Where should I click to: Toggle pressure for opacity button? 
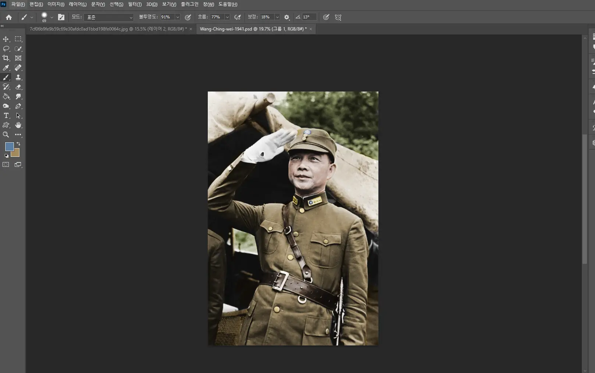188,17
